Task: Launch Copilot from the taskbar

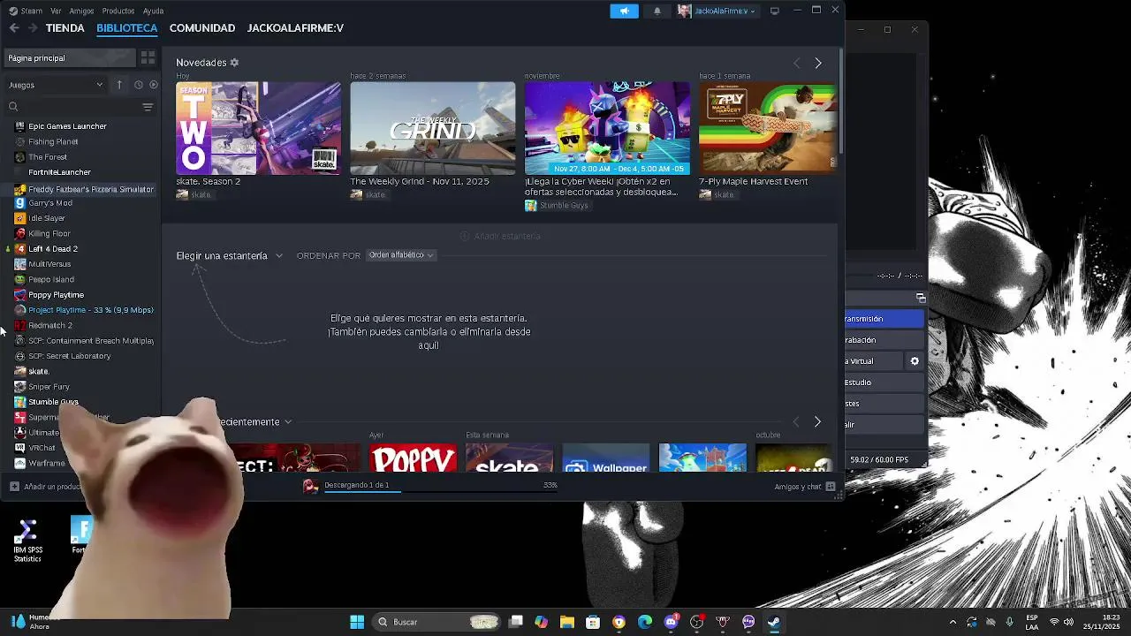Action: pyautogui.click(x=542, y=622)
